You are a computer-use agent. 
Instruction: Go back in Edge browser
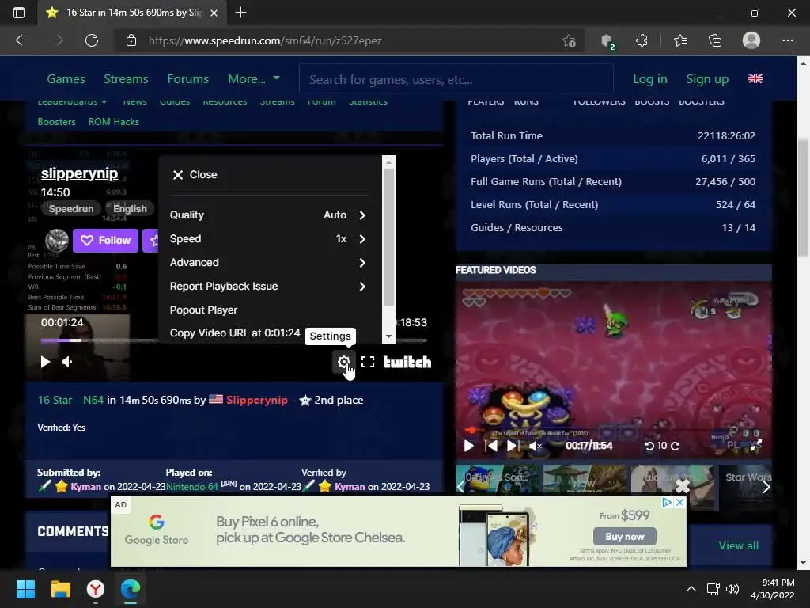(x=21, y=40)
